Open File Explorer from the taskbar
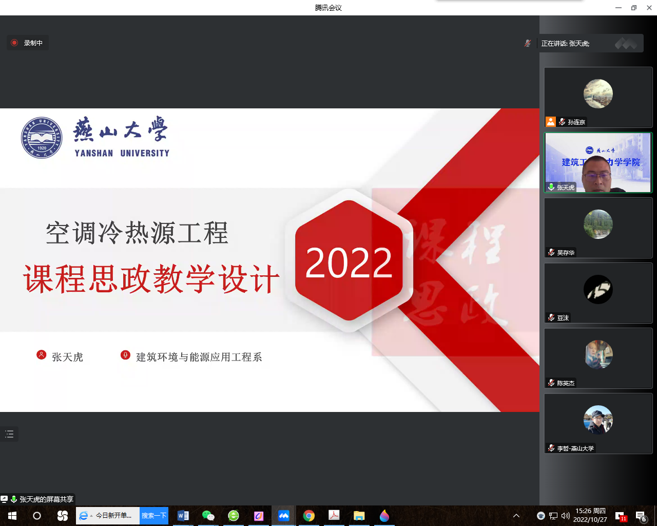The height and width of the screenshot is (526, 657). (x=359, y=516)
